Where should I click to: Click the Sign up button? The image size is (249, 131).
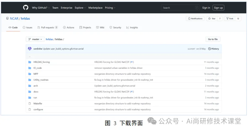click(x=218, y=8)
